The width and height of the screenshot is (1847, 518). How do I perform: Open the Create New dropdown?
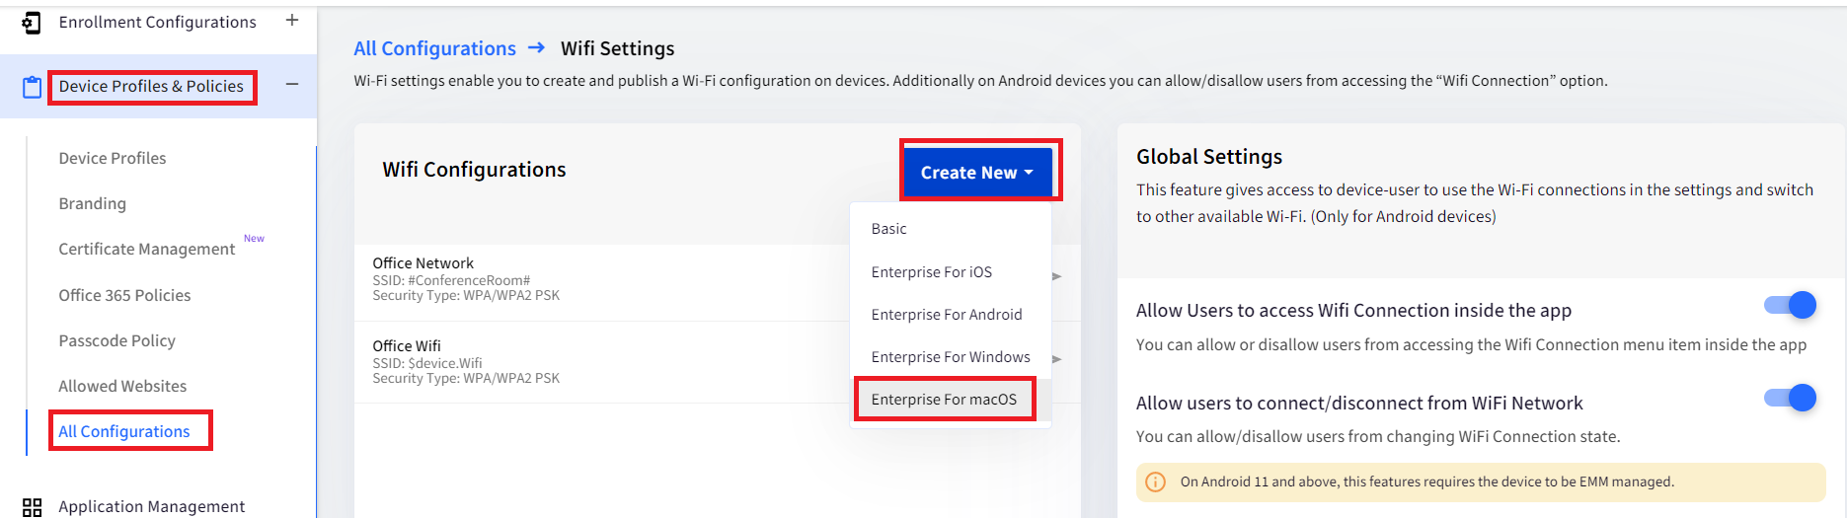977,173
